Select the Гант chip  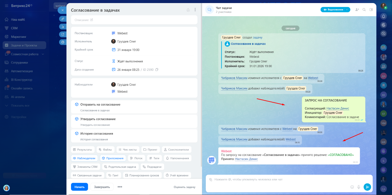(113, 175)
